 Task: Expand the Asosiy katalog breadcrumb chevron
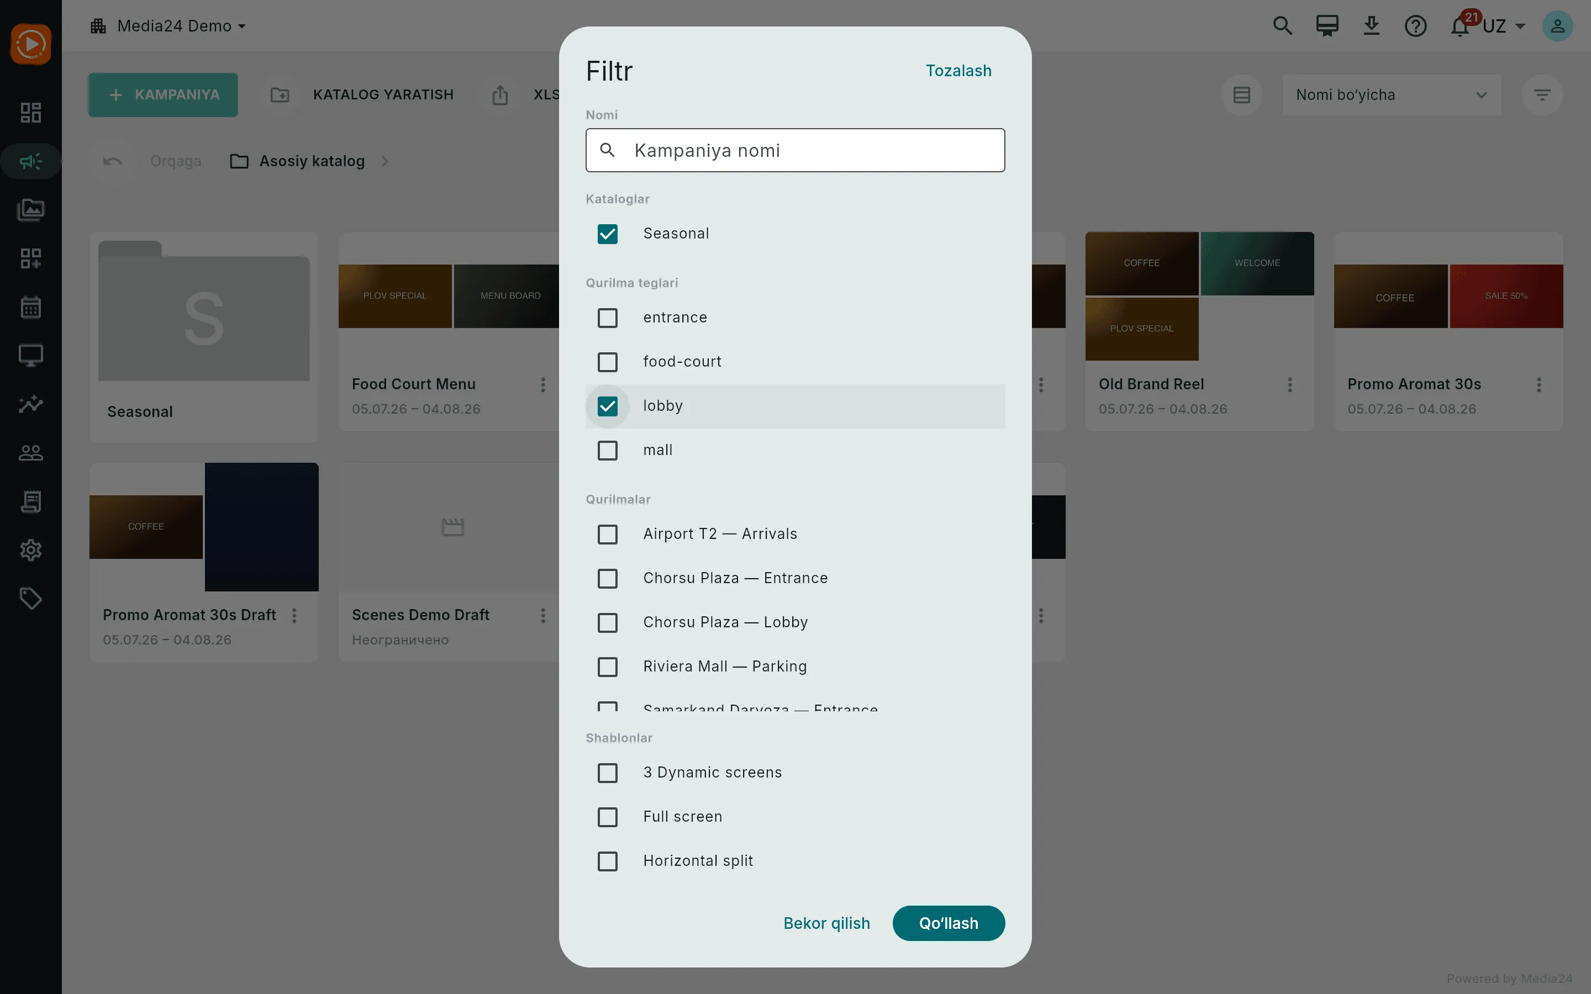[385, 161]
